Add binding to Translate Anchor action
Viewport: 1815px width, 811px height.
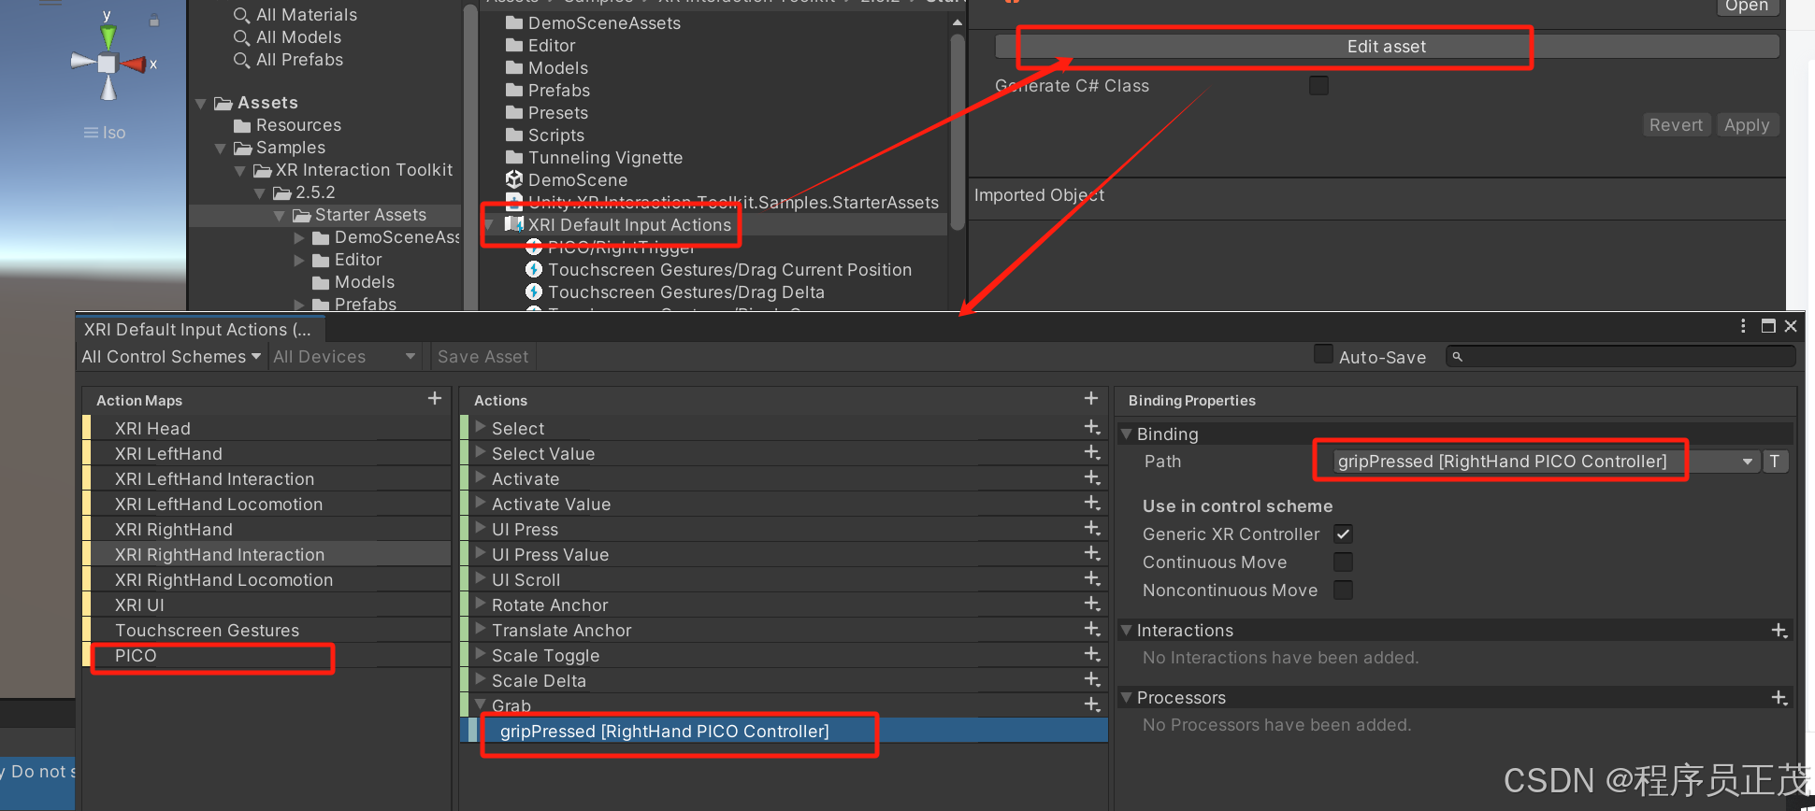click(x=1092, y=630)
